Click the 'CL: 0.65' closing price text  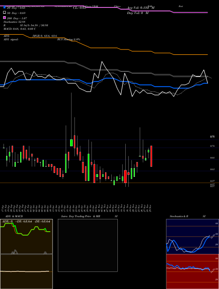[79, 7]
